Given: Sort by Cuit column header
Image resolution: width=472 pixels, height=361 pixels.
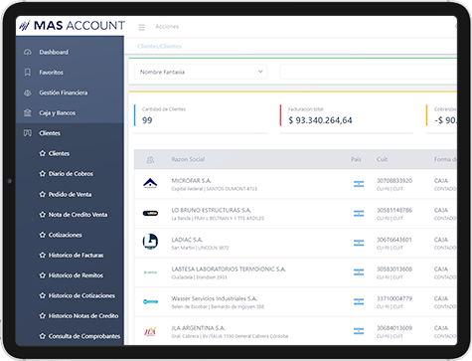Looking at the screenshot, I should coord(382,159).
